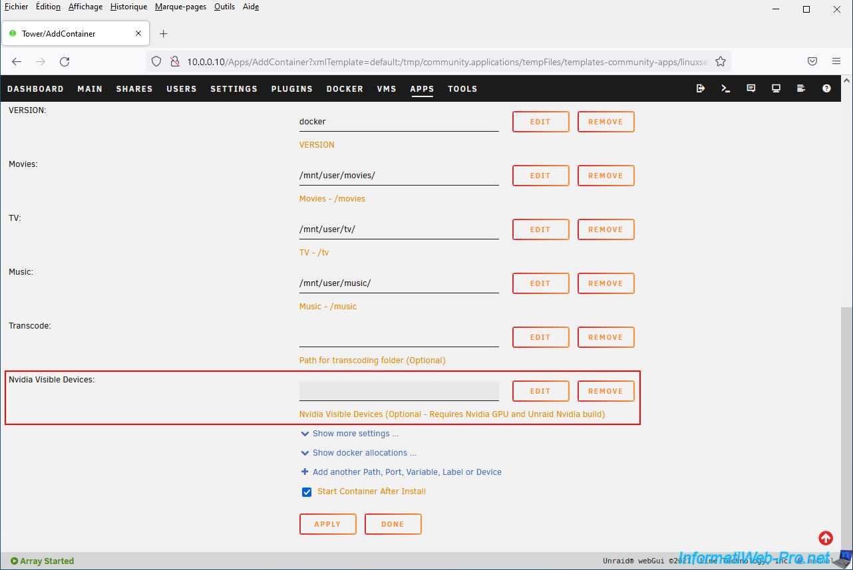Expand Show more settings
Image resolution: width=853 pixels, height=570 pixels.
coord(355,434)
